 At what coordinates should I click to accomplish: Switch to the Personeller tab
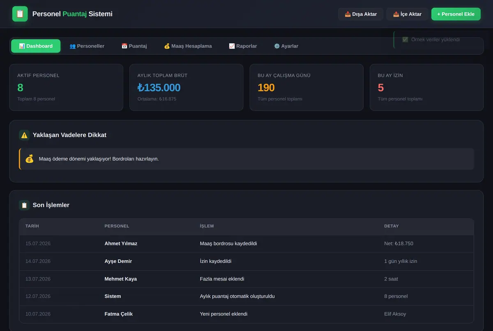87,46
